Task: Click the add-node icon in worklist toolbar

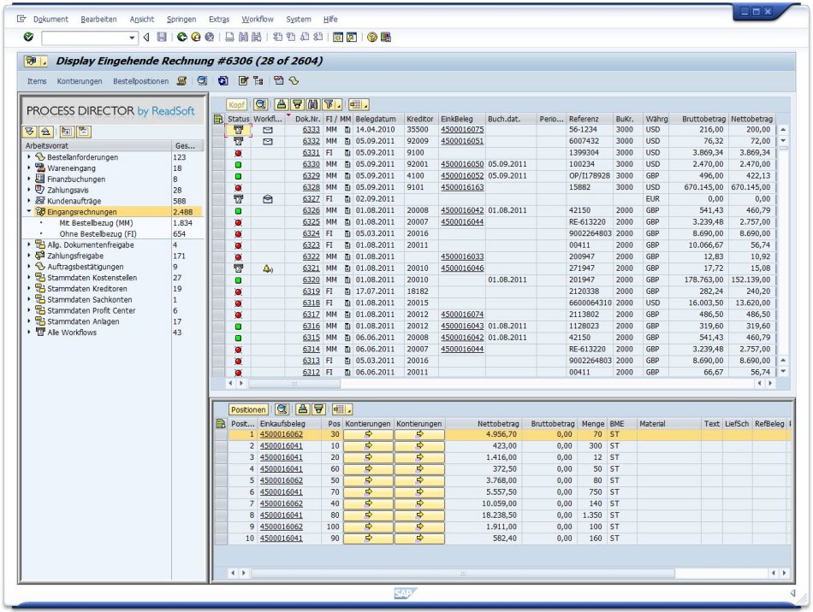Action: point(67,132)
